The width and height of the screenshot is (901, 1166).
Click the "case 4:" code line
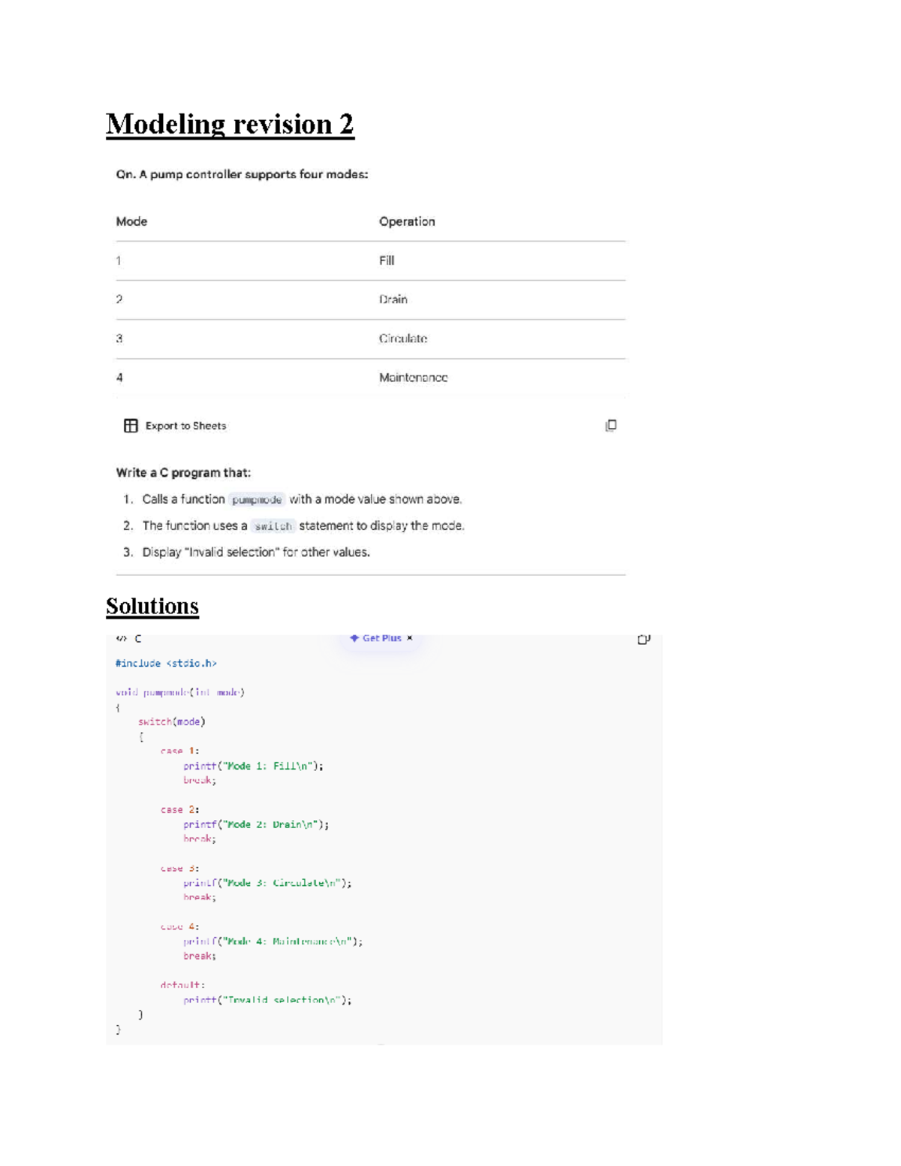pyautogui.click(x=180, y=926)
